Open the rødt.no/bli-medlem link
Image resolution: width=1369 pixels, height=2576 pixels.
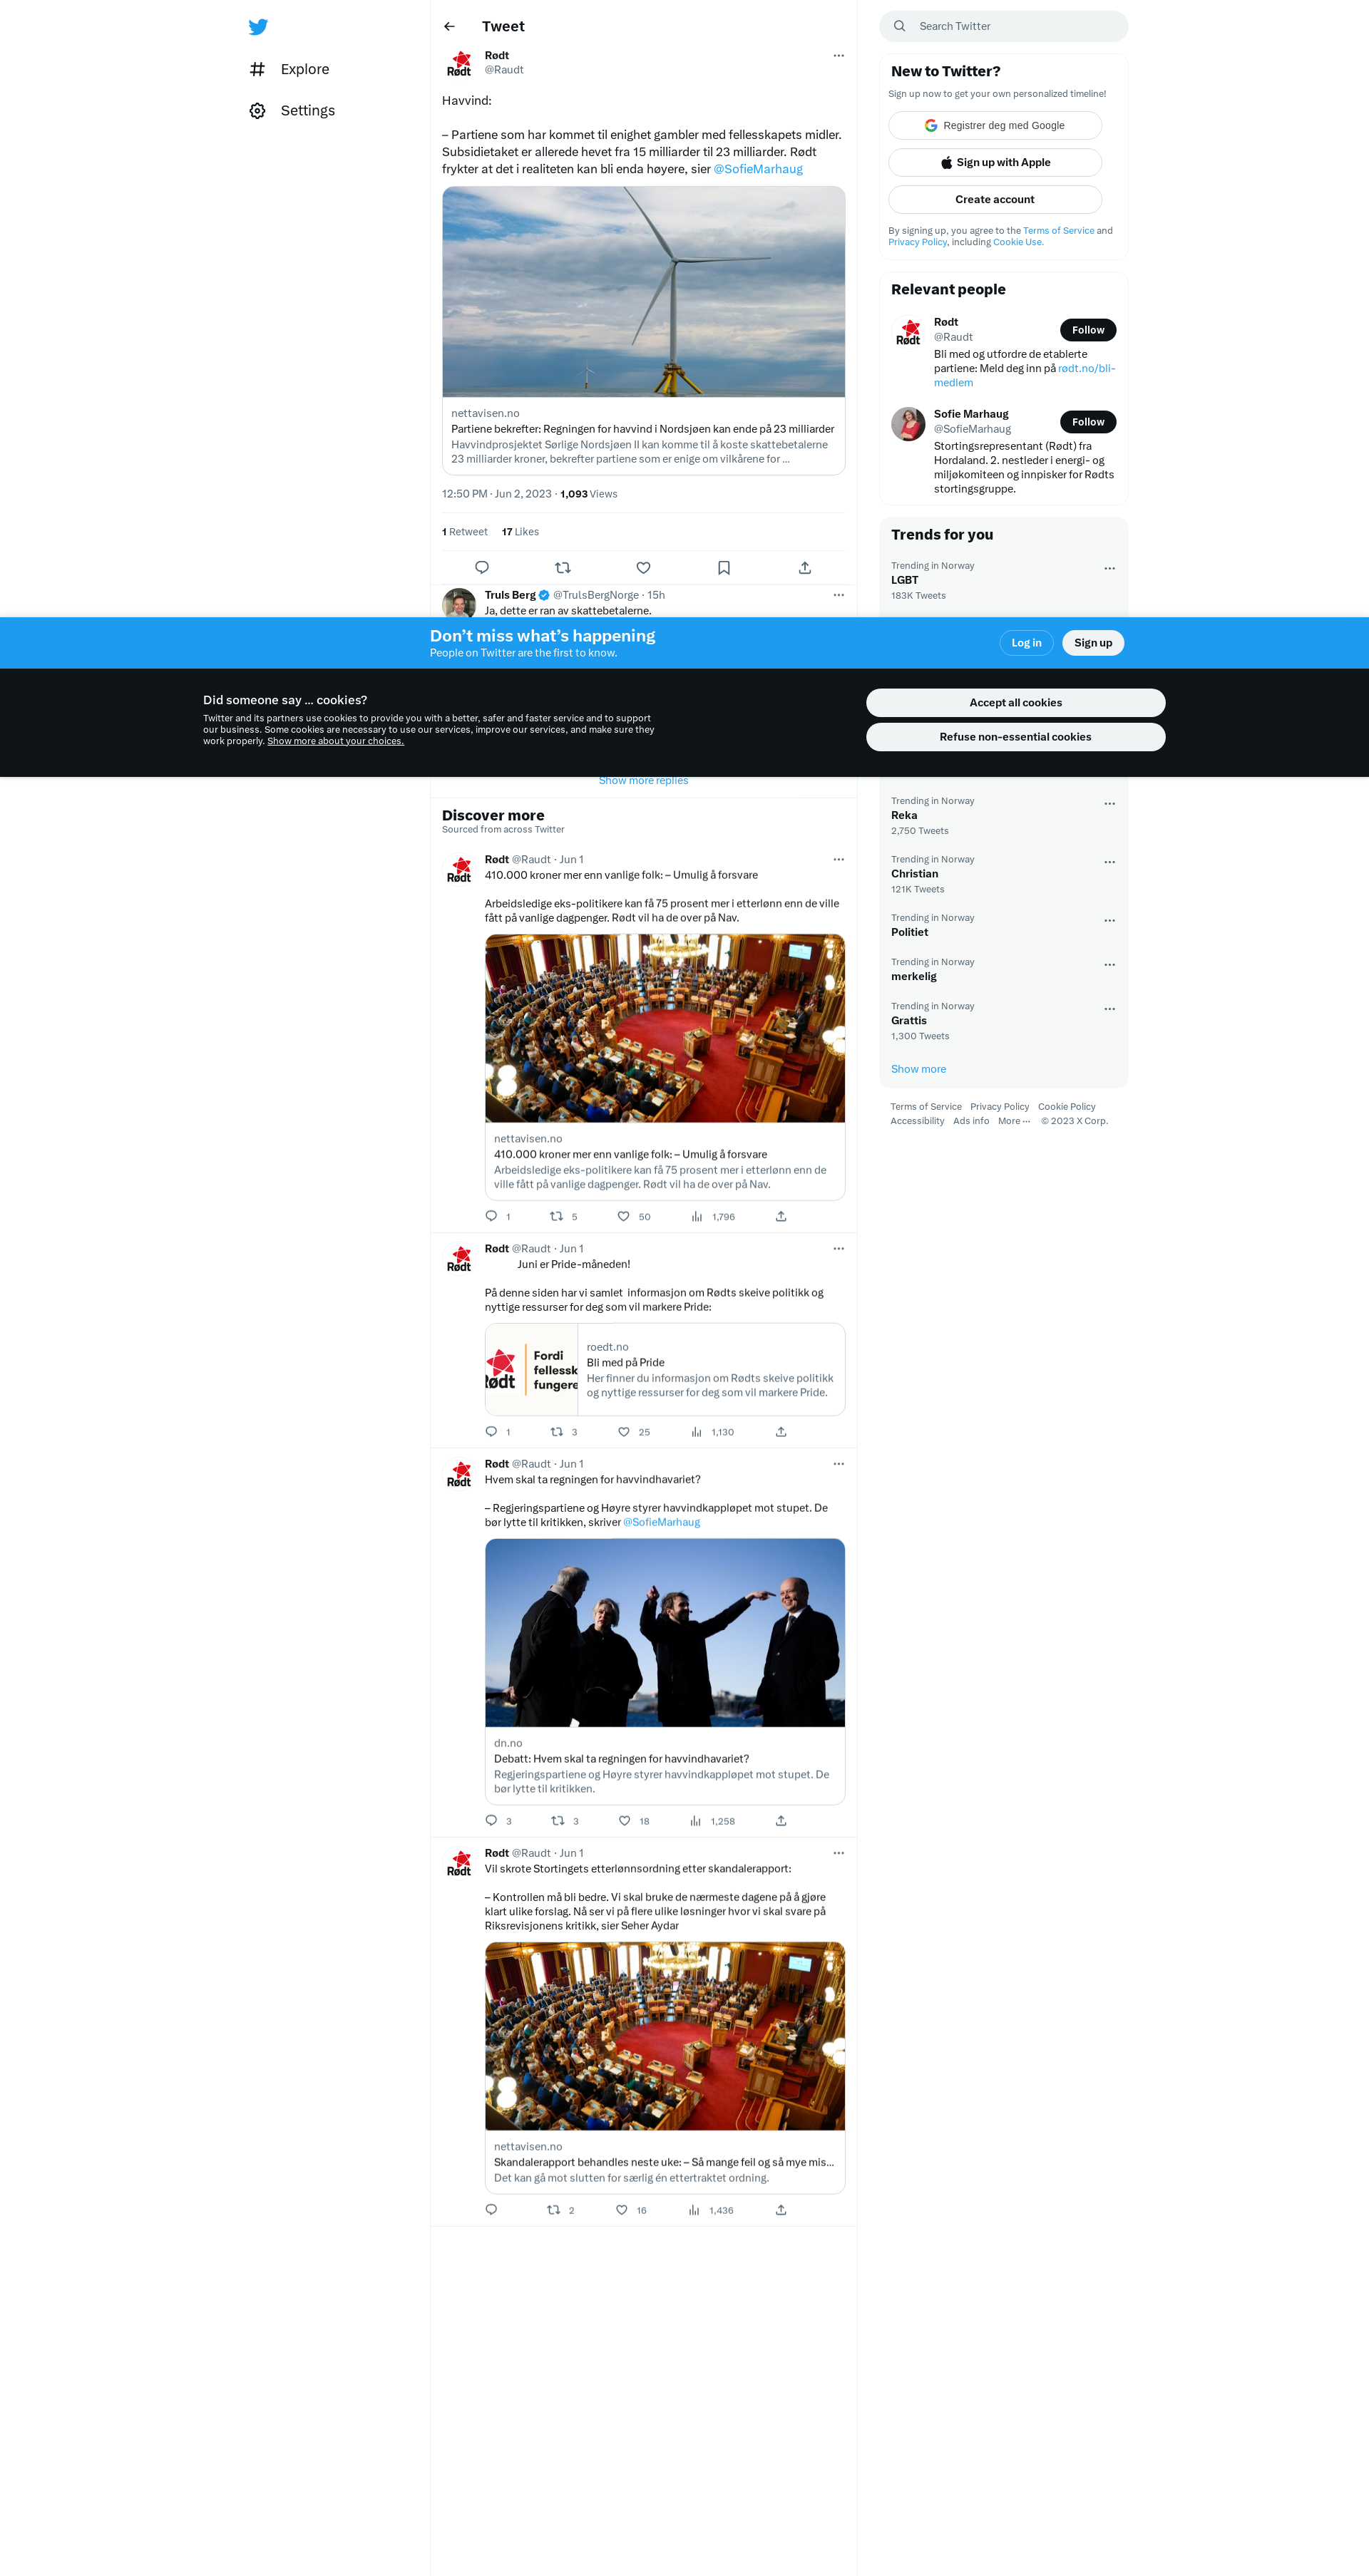tap(1086, 369)
